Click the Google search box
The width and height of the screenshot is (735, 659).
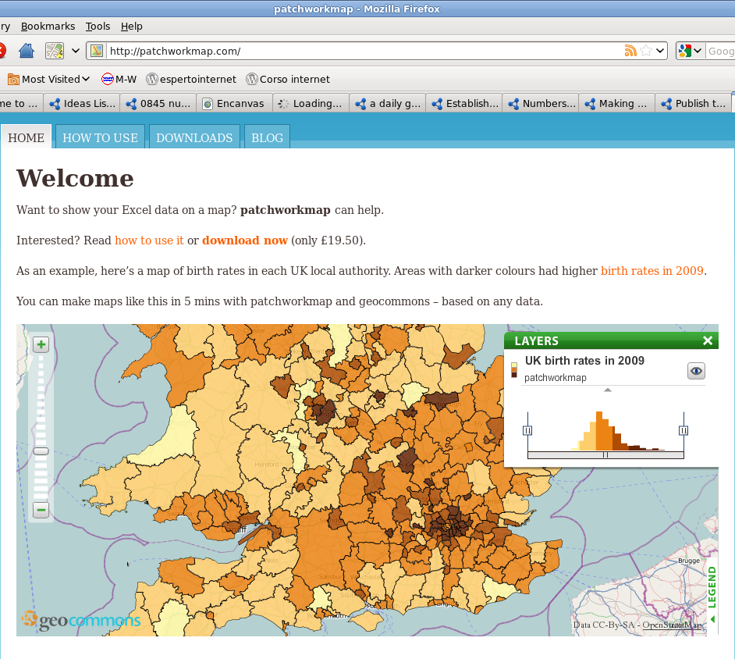pyautogui.click(x=720, y=51)
